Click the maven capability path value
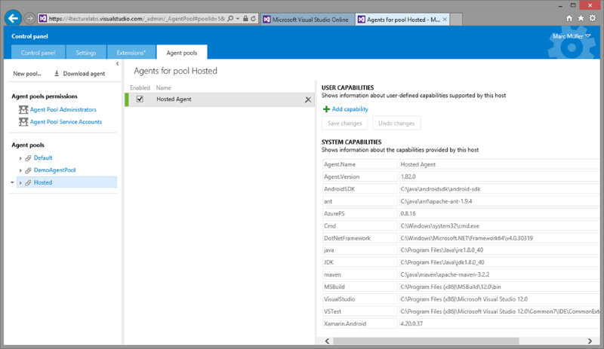This screenshot has width=604, height=349. (445, 274)
